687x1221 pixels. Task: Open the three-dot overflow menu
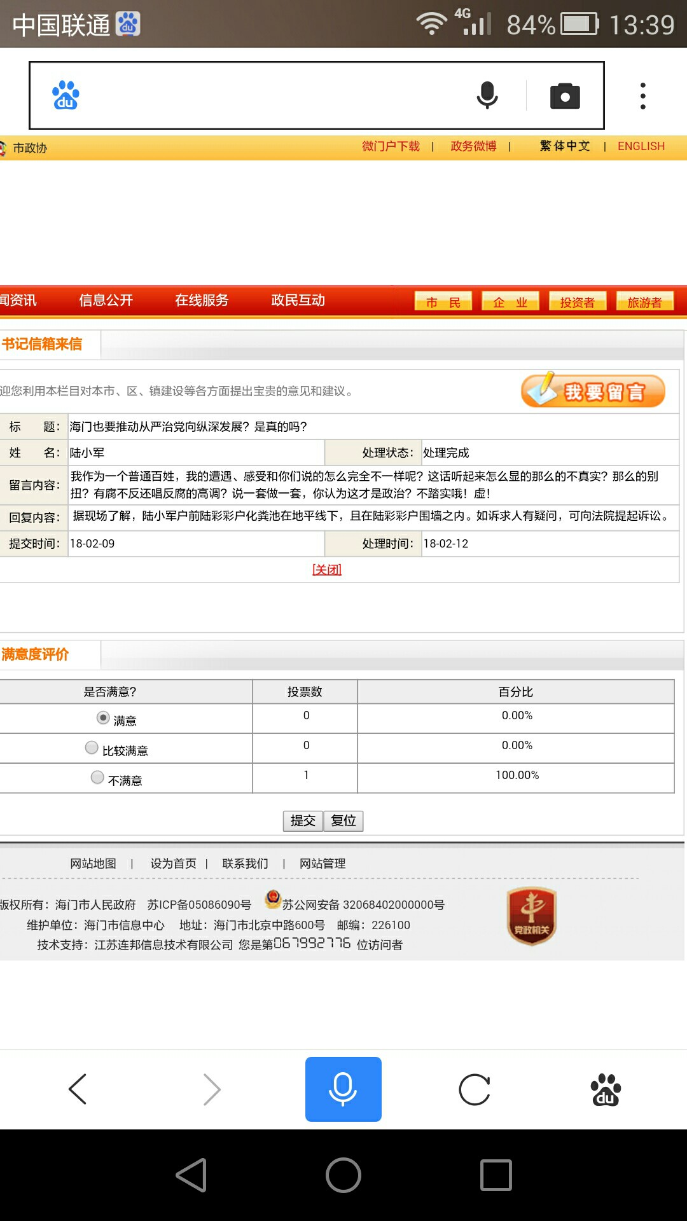coord(643,96)
